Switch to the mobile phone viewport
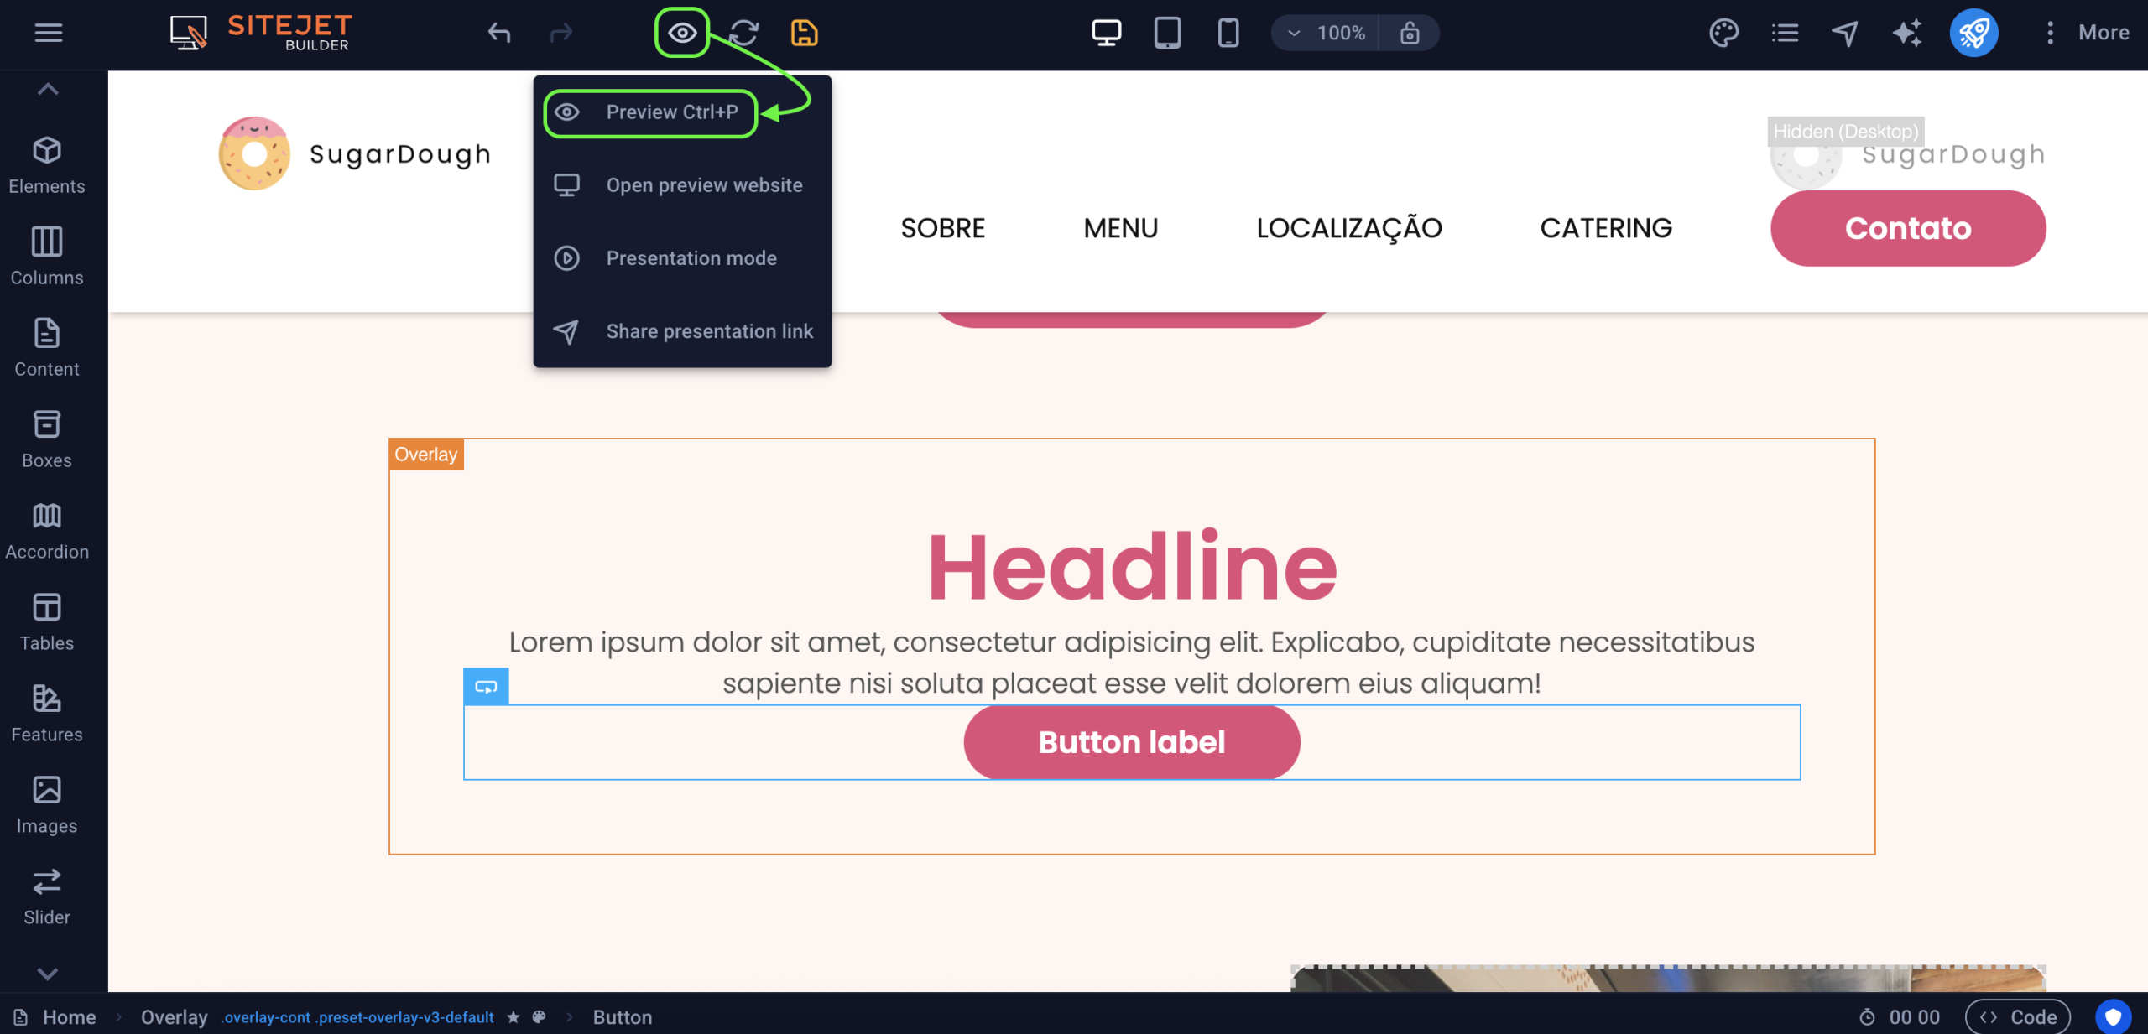The image size is (2148, 1034). tap(1228, 33)
